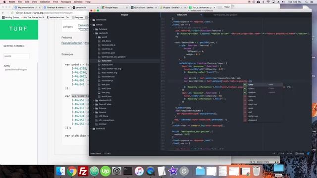Screen dimensions: 317x178
Task: Open Atom's File menu
Action: (20, 2)
